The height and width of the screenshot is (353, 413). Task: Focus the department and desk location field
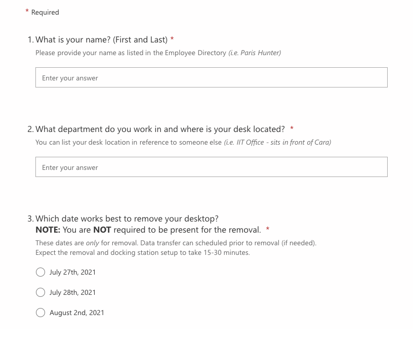pos(211,167)
